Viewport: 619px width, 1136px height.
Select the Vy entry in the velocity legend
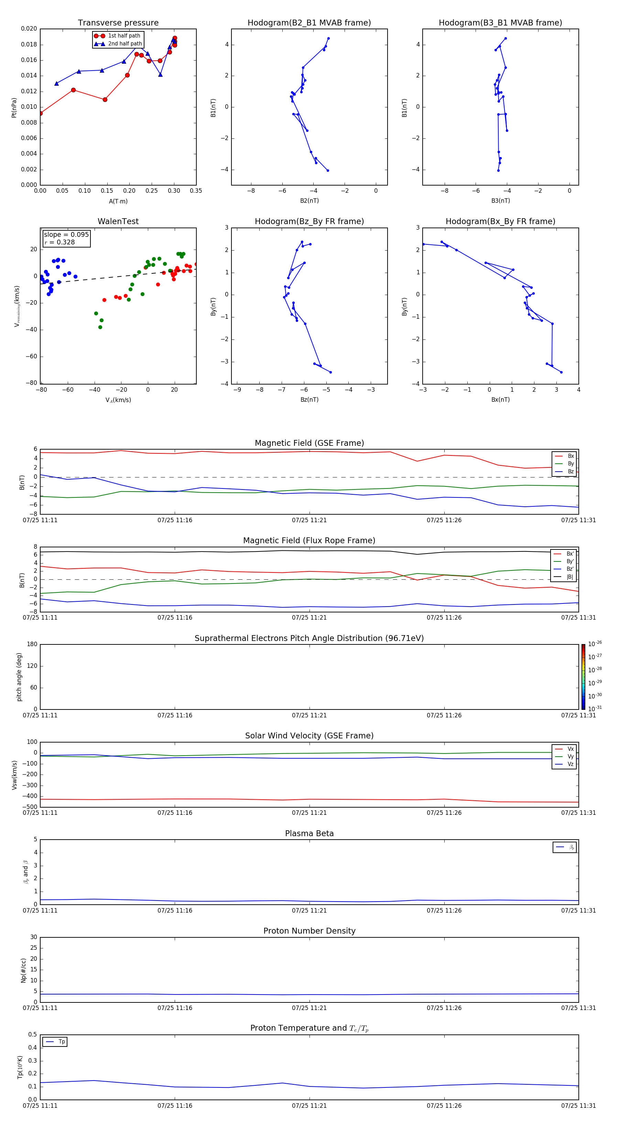pos(564,757)
